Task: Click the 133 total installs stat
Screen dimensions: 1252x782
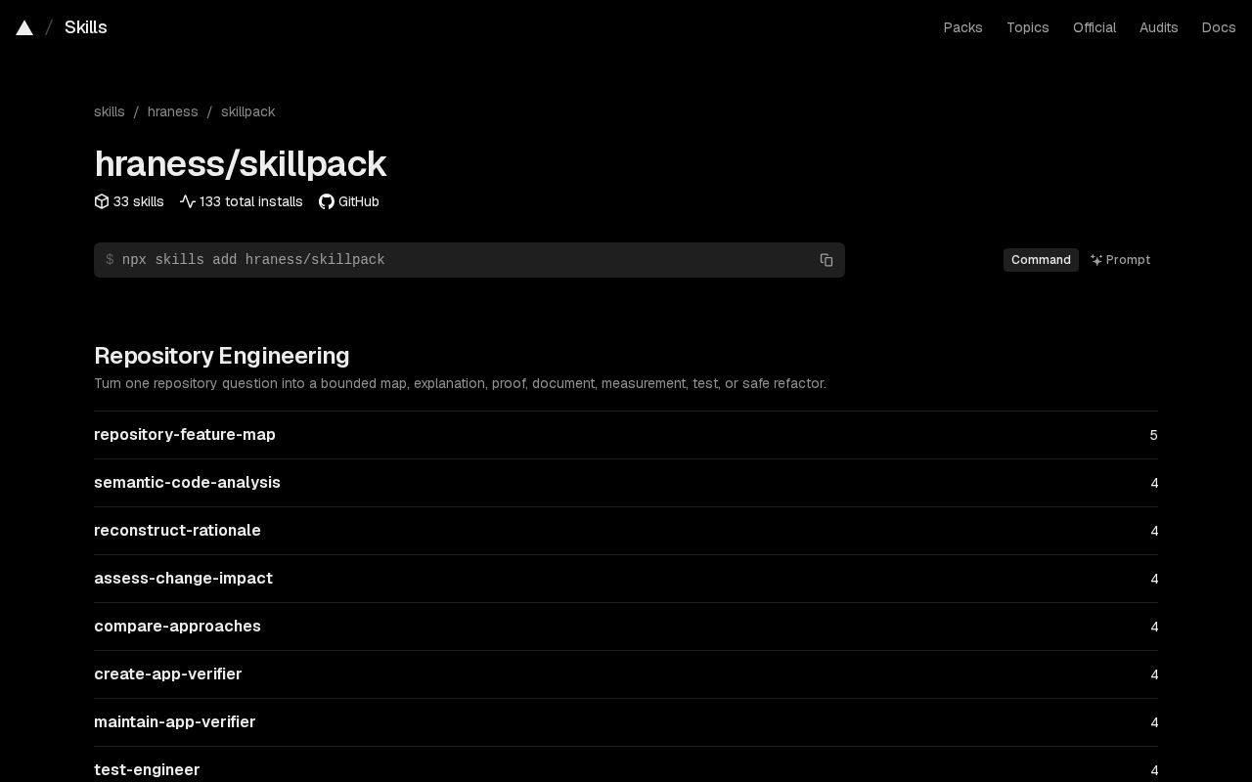Action: pyautogui.click(x=242, y=201)
